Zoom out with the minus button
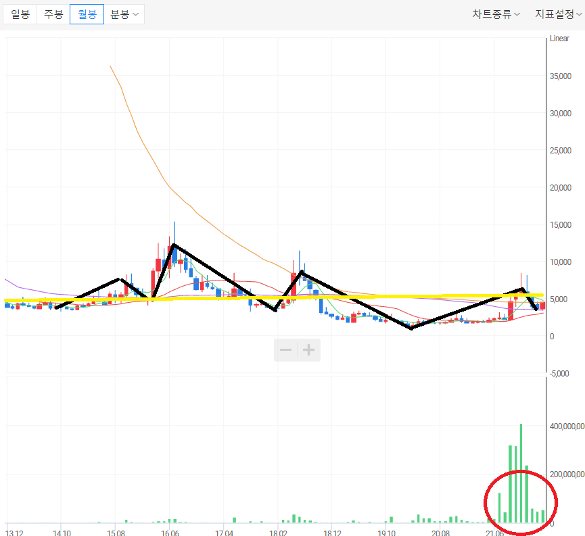The image size is (585, 536). coord(286,350)
